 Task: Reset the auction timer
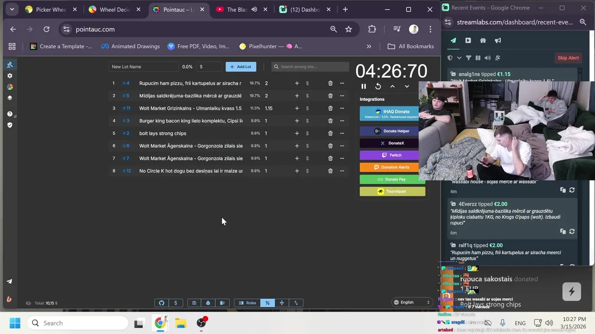point(378,86)
